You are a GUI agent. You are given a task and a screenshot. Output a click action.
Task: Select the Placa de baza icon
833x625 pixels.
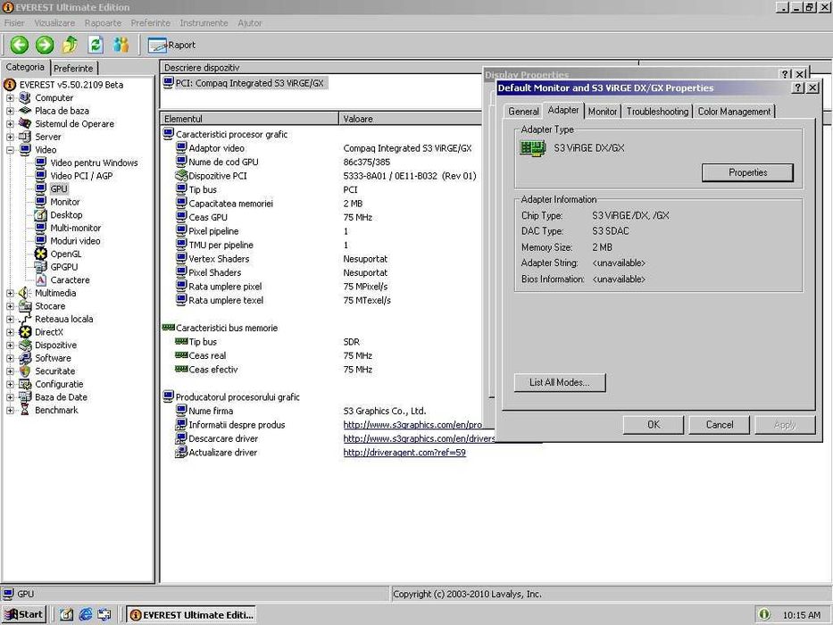click(x=25, y=111)
